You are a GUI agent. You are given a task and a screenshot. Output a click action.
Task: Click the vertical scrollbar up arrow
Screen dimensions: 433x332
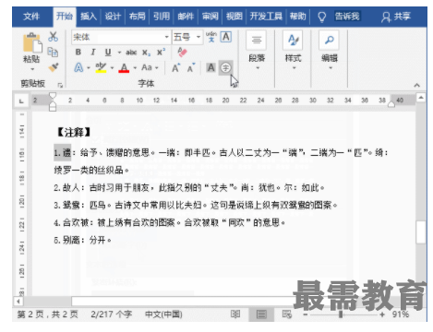[x=421, y=98]
